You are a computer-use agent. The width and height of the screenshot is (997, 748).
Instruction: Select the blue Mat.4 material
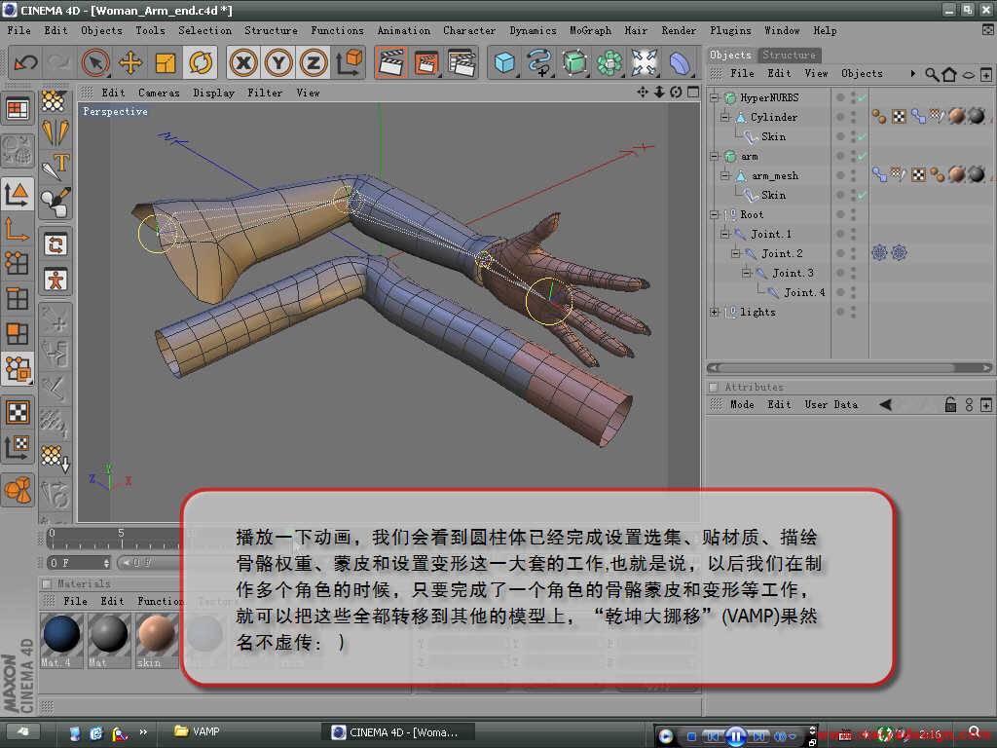[x=61, y=635]
